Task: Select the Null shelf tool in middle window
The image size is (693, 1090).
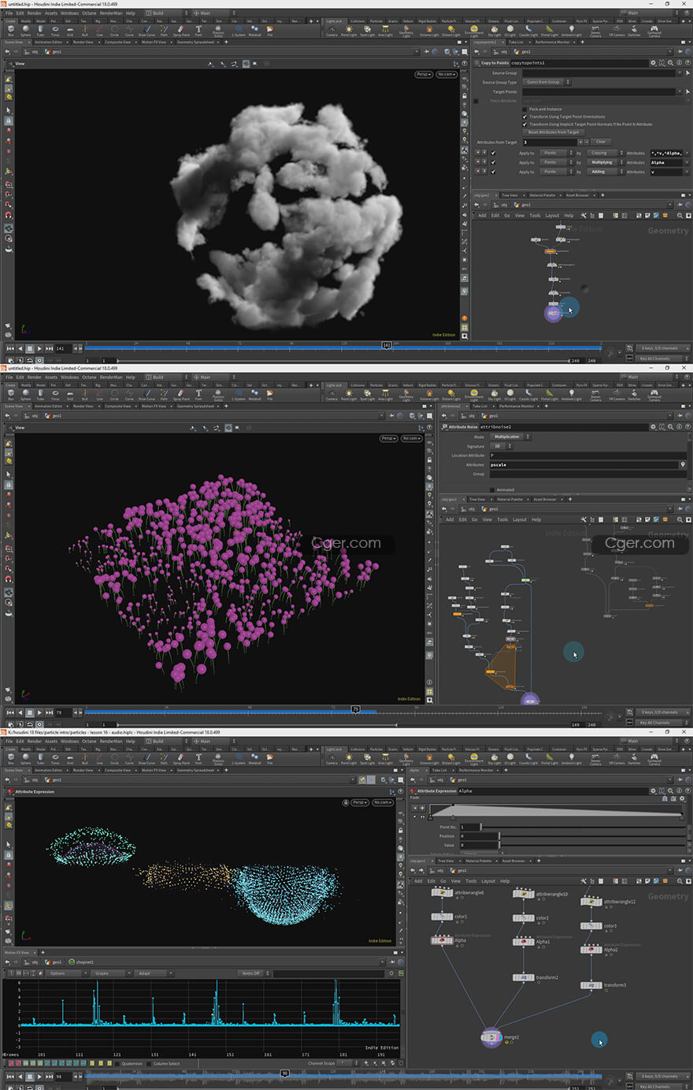Action: point(84,395)
